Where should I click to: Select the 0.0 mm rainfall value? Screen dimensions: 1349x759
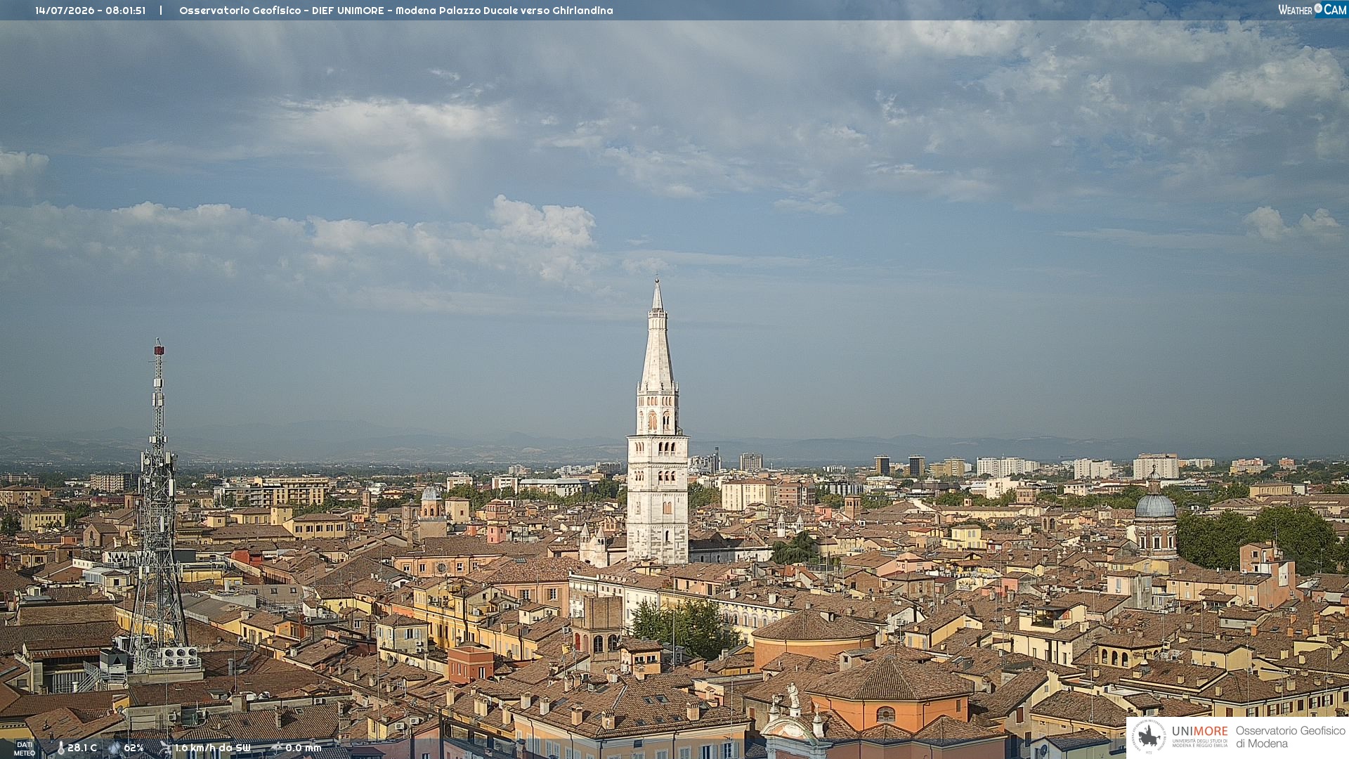tap(304, 748)
